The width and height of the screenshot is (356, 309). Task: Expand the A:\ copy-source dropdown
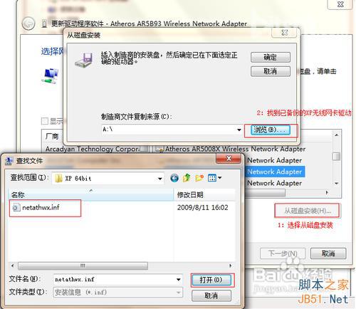[x=239, y=130]
